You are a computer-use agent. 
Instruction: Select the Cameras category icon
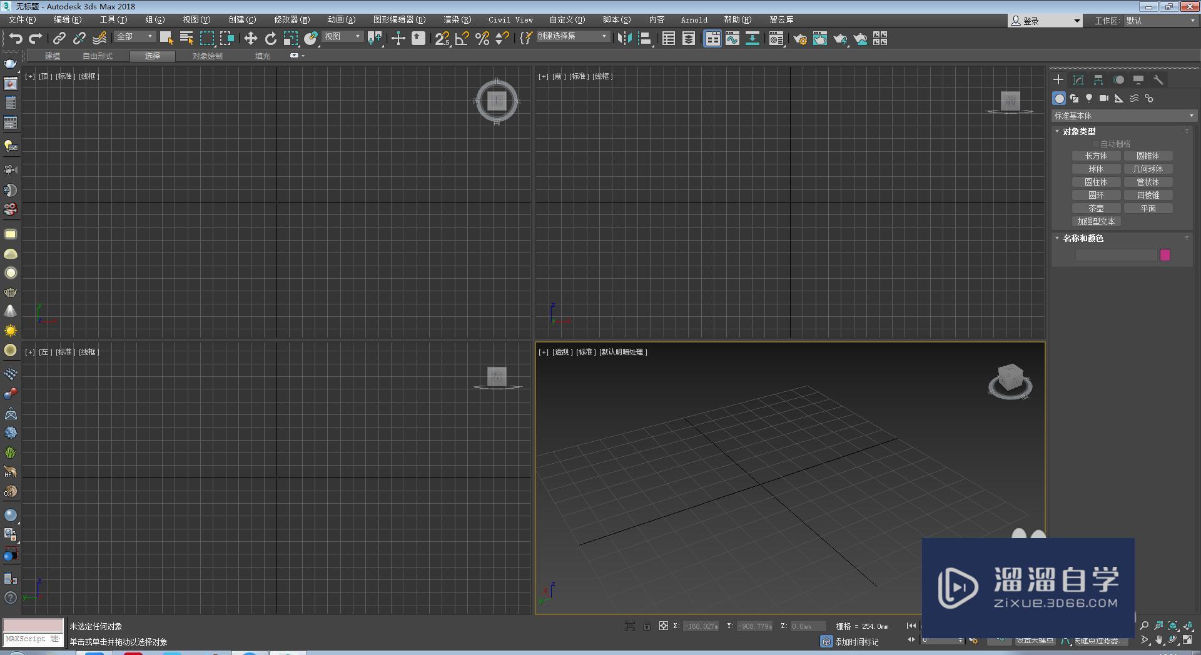tap(1104, 98)
